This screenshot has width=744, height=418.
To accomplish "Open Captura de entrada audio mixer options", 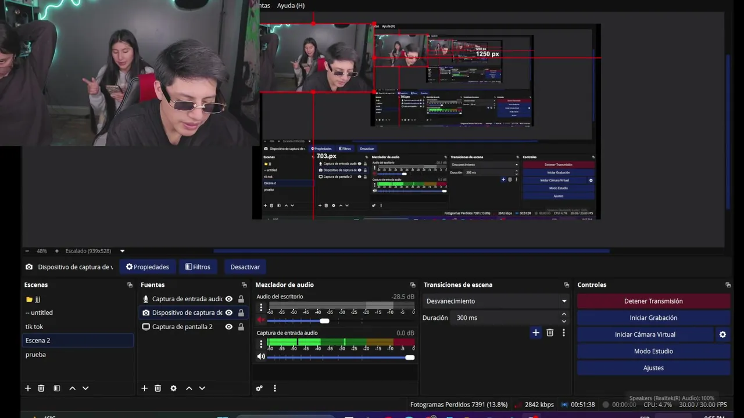I will tap(261, 344).
